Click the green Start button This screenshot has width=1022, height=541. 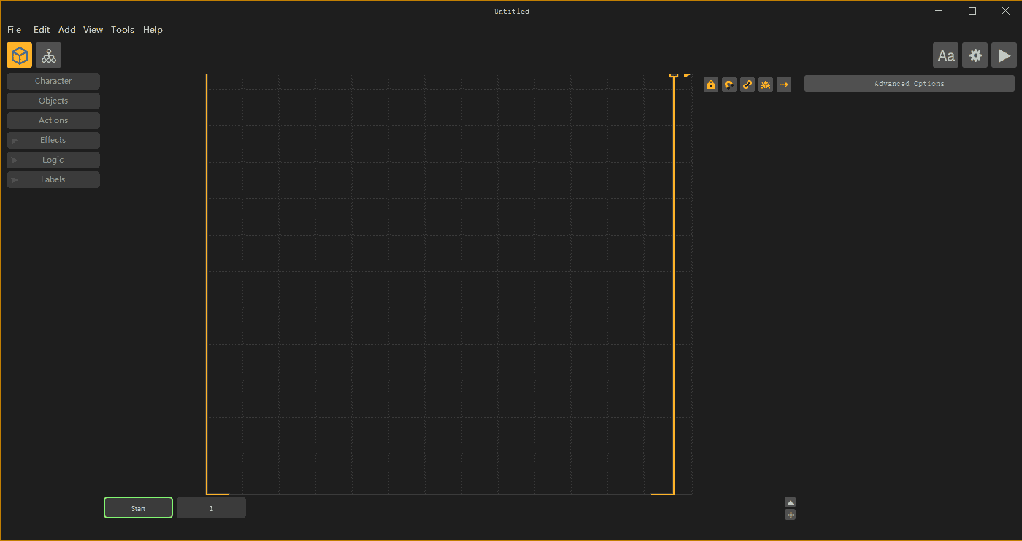[138, 507]
